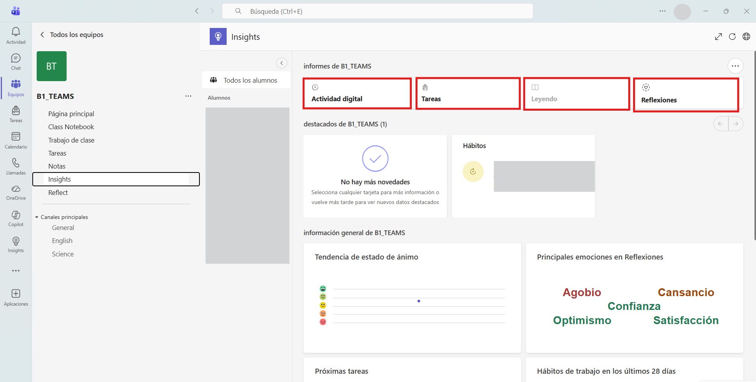Open B1_TEAMS more options ellipsis
This screenshot has width=756, height=382.
(x=188, y=96)
